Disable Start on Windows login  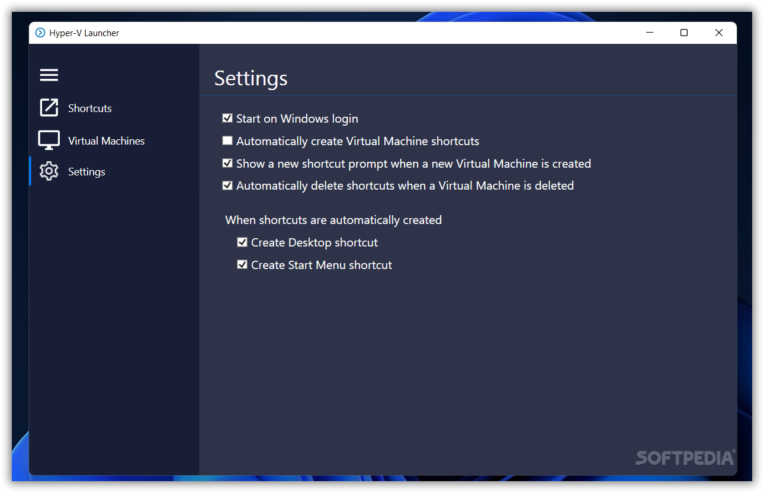click(227, 118)
